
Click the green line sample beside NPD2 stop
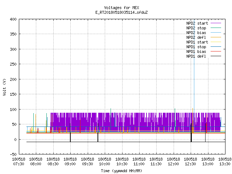(x=216, y=28)
